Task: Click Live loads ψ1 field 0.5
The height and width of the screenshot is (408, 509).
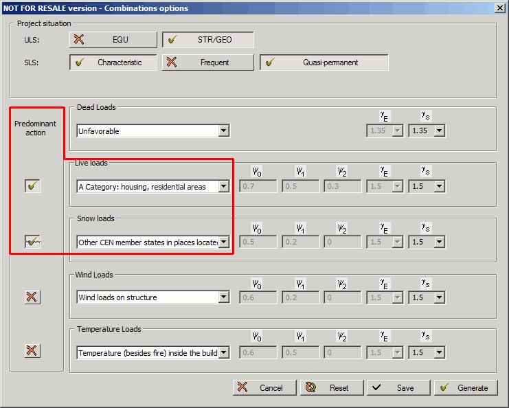Action: pyautogui.click(x=300, y=186)
